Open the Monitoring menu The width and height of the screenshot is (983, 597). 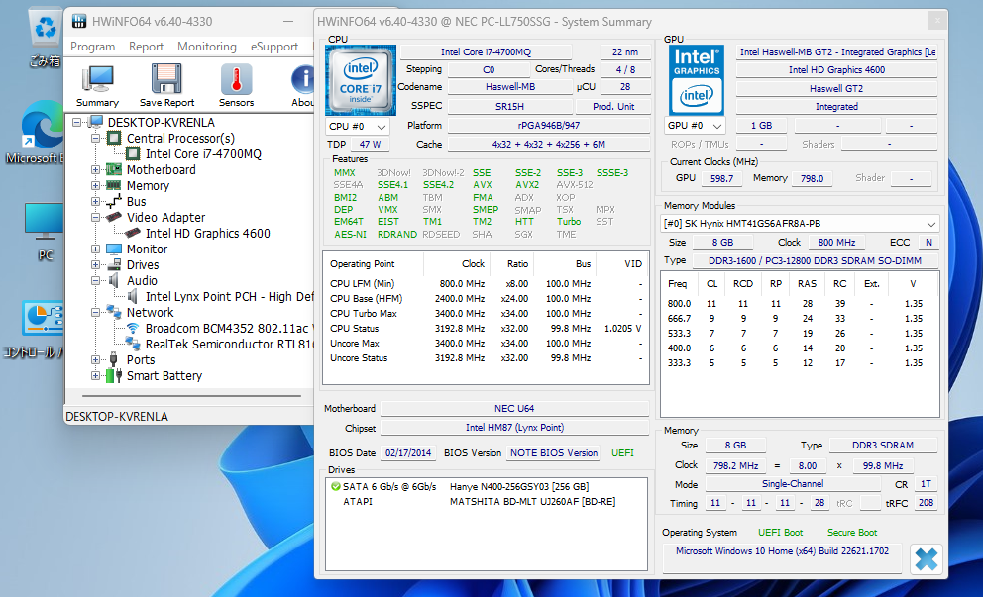207,47
